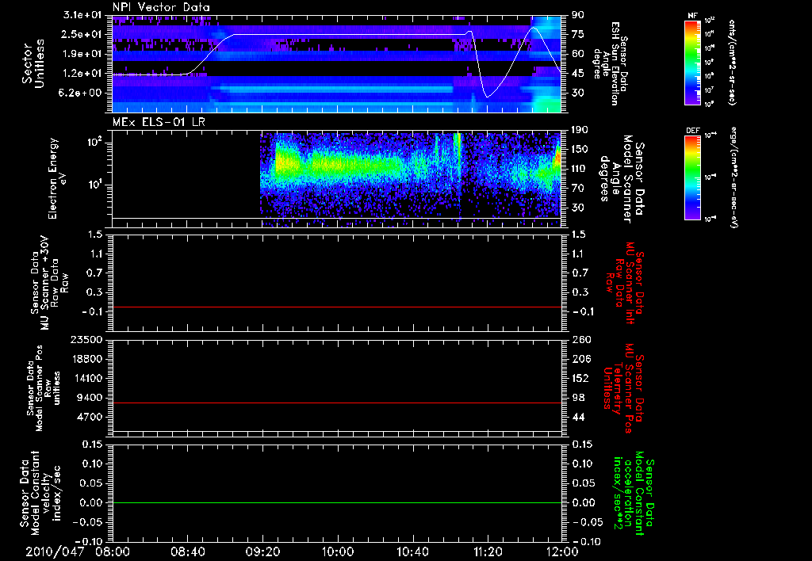Click the 'MU Scanner +30V Raw Data' axis label
Image resolution: width=812 pixels, height=561 pixels.
point(49,283)
